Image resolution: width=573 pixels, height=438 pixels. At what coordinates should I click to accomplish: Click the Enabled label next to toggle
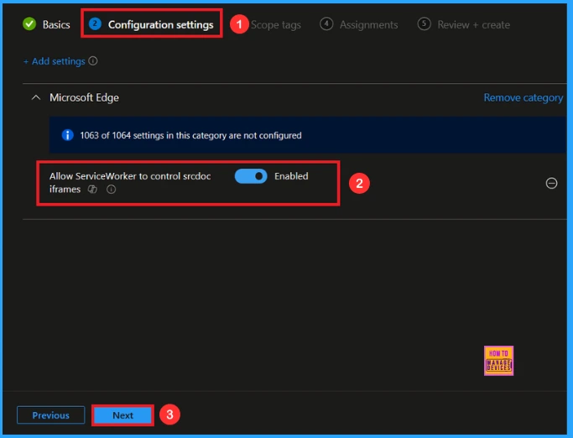291,176
